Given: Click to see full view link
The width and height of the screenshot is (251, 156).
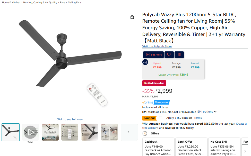Looking at the screenshot, I should pos(70,119).
